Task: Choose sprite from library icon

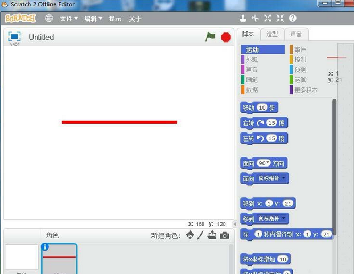Action: 190,235
